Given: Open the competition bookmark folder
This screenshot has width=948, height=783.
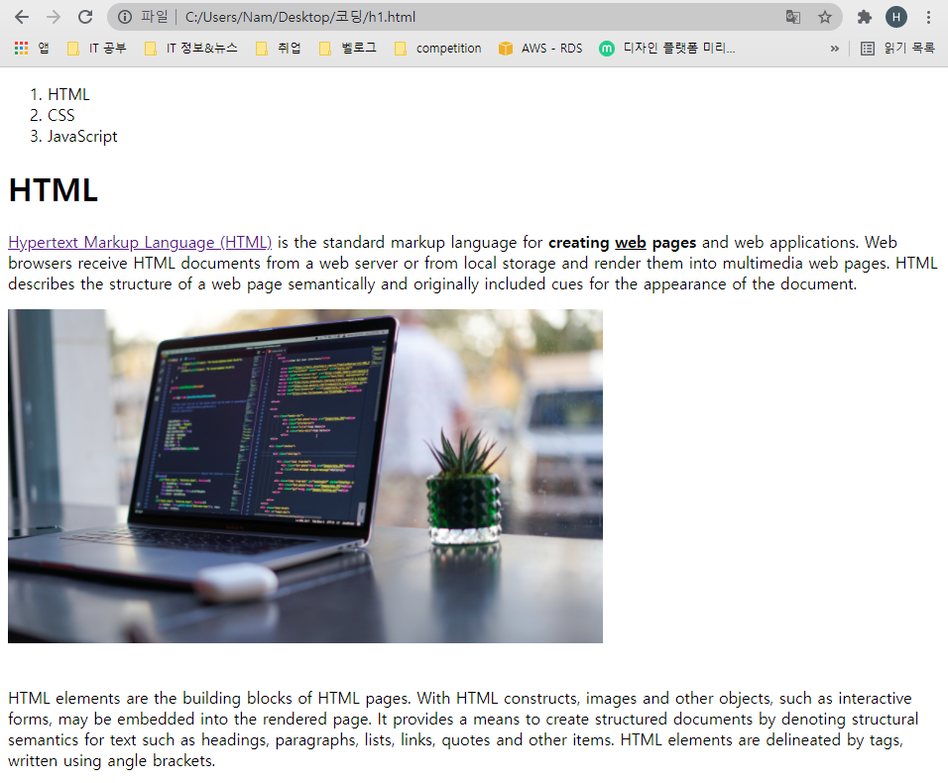Looking at the screenshot, I should click(x=437, y=49).
